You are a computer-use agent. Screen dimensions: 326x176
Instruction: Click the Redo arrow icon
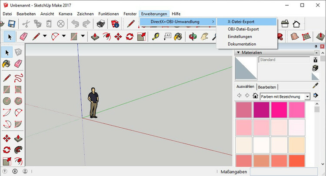pos(86,24)
